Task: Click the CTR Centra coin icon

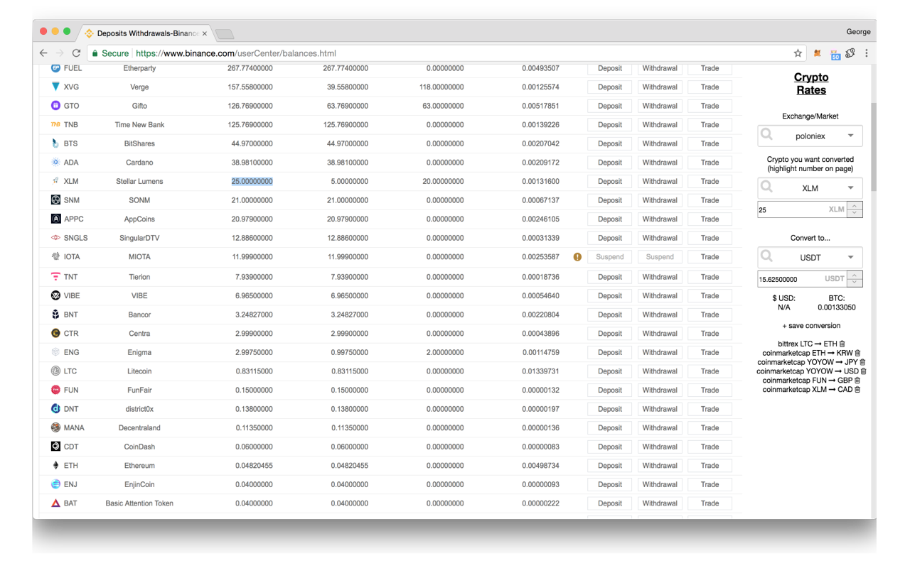Action: (x=55, y=333)
